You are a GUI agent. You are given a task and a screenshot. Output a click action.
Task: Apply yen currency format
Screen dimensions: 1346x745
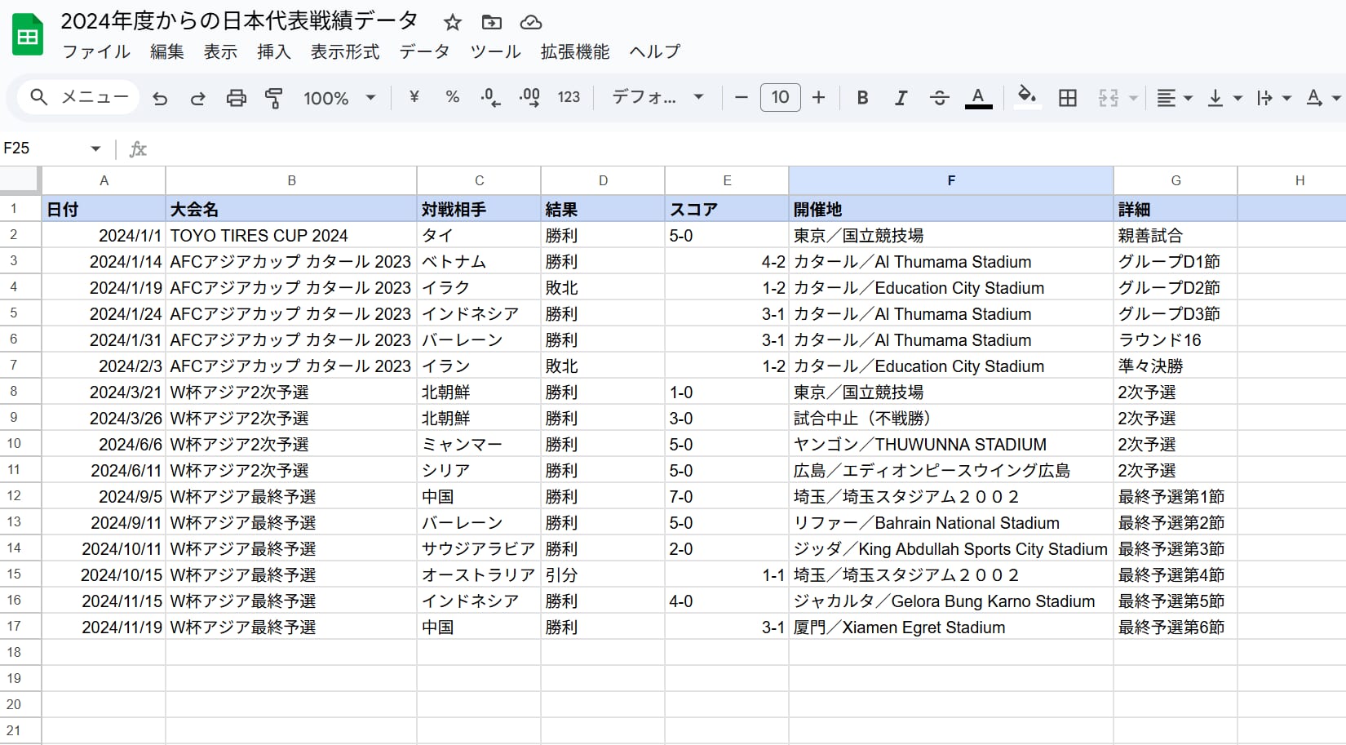point(414,97)
